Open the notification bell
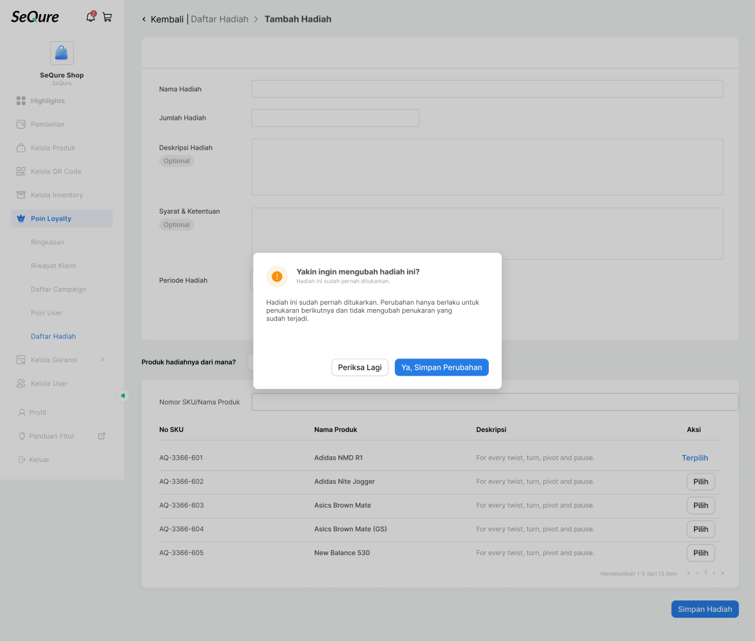Screen dimensions: 755x642 point(90,17)
